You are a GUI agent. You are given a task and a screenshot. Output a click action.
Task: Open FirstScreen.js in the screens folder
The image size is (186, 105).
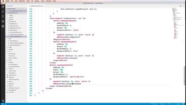14,64
